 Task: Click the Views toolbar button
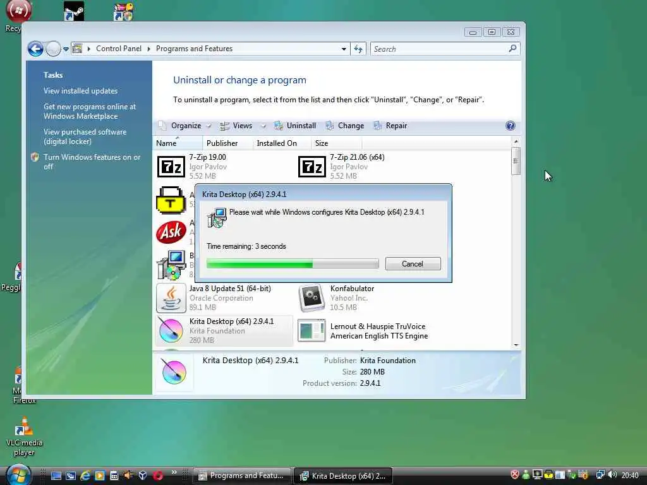pyautogui.click(x=236, y=126)
